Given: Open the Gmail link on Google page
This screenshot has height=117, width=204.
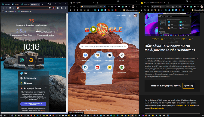Looking at the screenshot, I should coord(118,15).
